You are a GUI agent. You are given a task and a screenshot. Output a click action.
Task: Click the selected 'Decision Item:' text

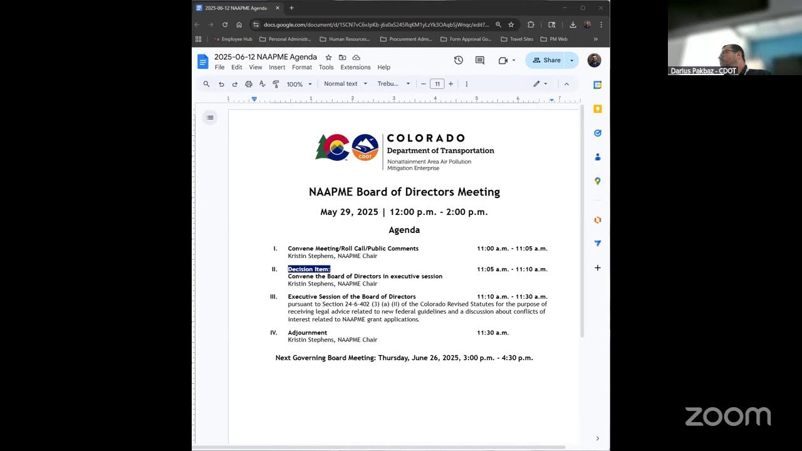[309, 269]
